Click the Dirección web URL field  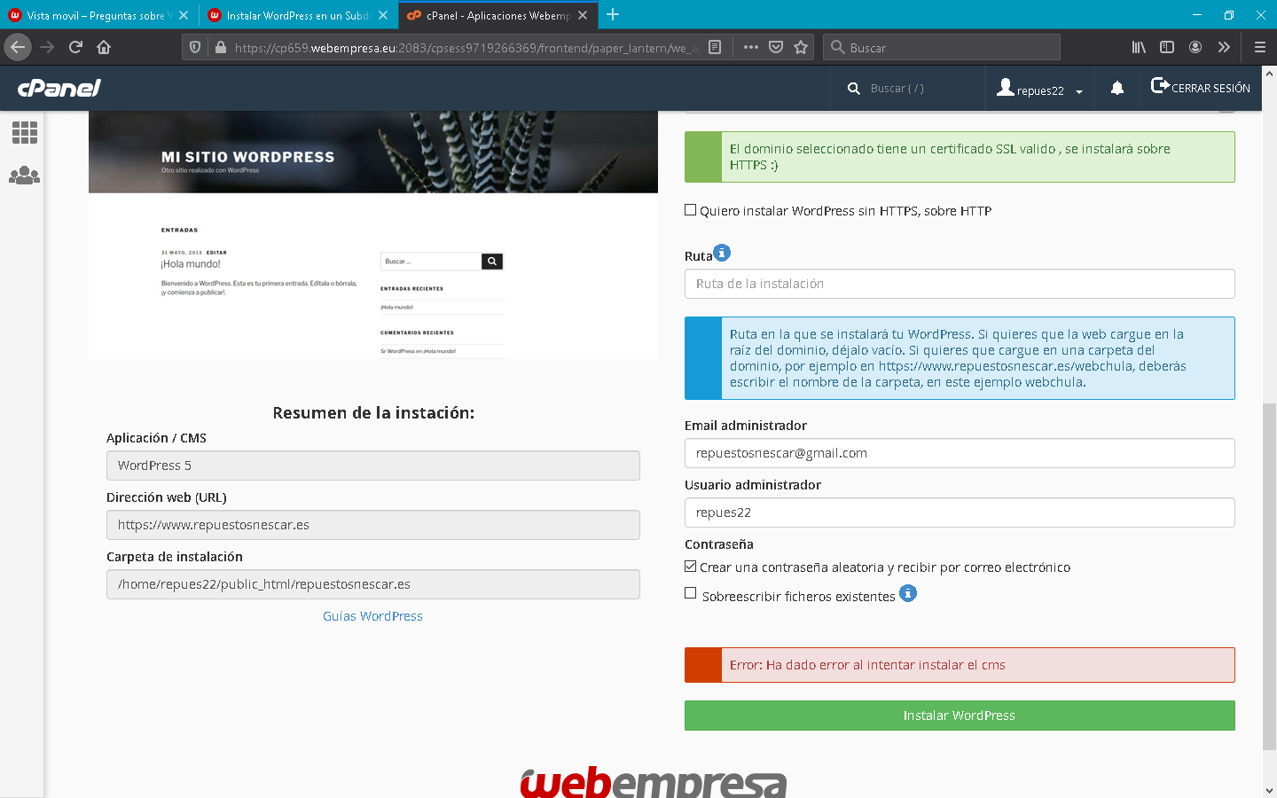pos(373,525)
